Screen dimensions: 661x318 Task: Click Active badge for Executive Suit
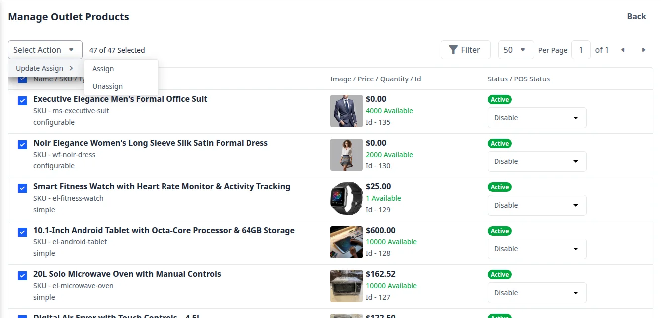[499, 99]
